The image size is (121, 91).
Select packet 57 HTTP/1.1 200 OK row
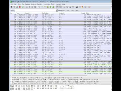61,65
